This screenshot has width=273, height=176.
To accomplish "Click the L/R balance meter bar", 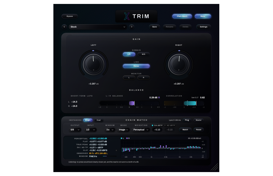I will pyautogui.click(x=129, y=103).
